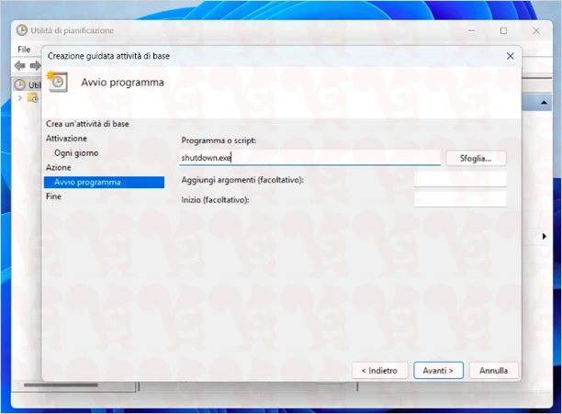Select the Crea un'attività di base step
This screenshot has width=562, height=414.
tap(87, 124)
